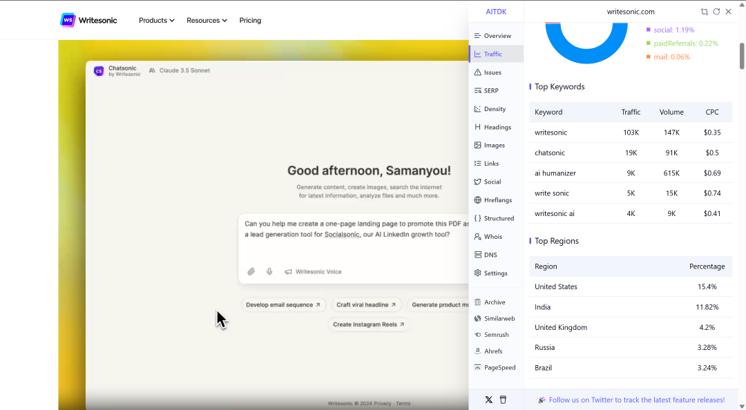This screenshot has height=410, width=746.
Task: Click the writesonic.com domain title
Action: pyautogui.click(x=631, y=12)
